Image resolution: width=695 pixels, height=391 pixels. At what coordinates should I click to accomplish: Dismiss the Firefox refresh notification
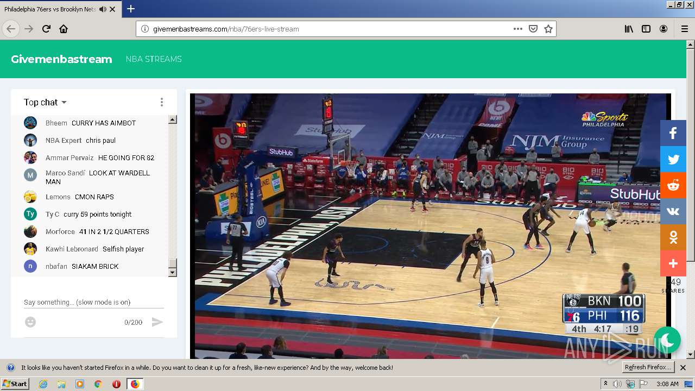(683, 368)
